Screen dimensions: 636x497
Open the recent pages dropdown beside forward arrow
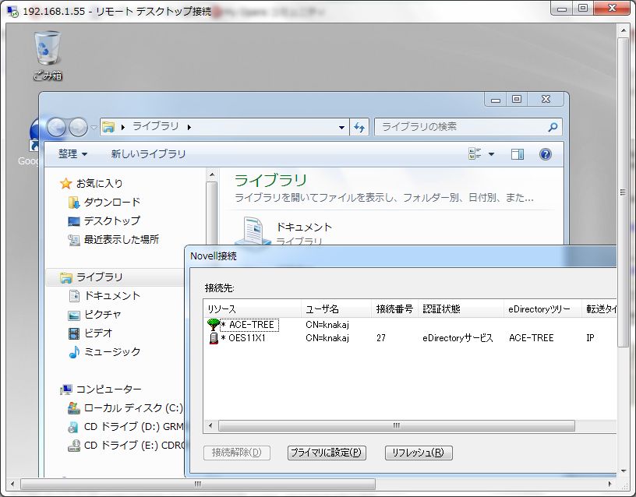pos(94,127)
